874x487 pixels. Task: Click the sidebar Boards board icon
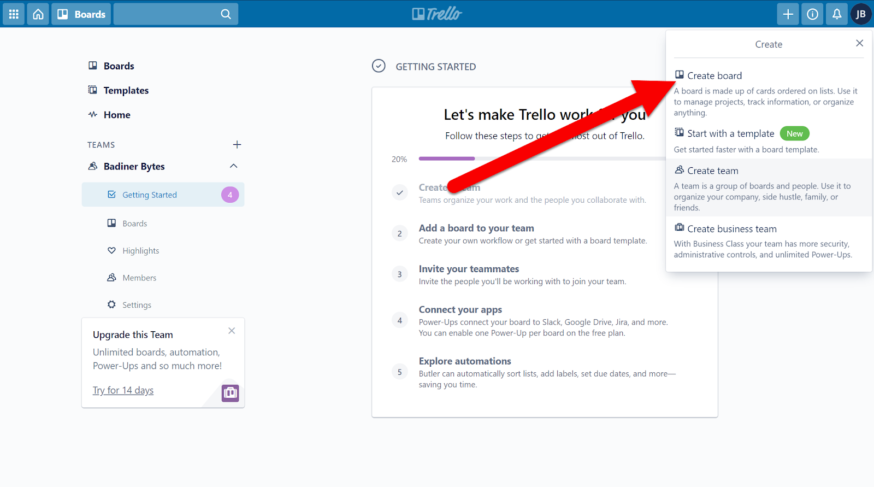coord(93,66)
